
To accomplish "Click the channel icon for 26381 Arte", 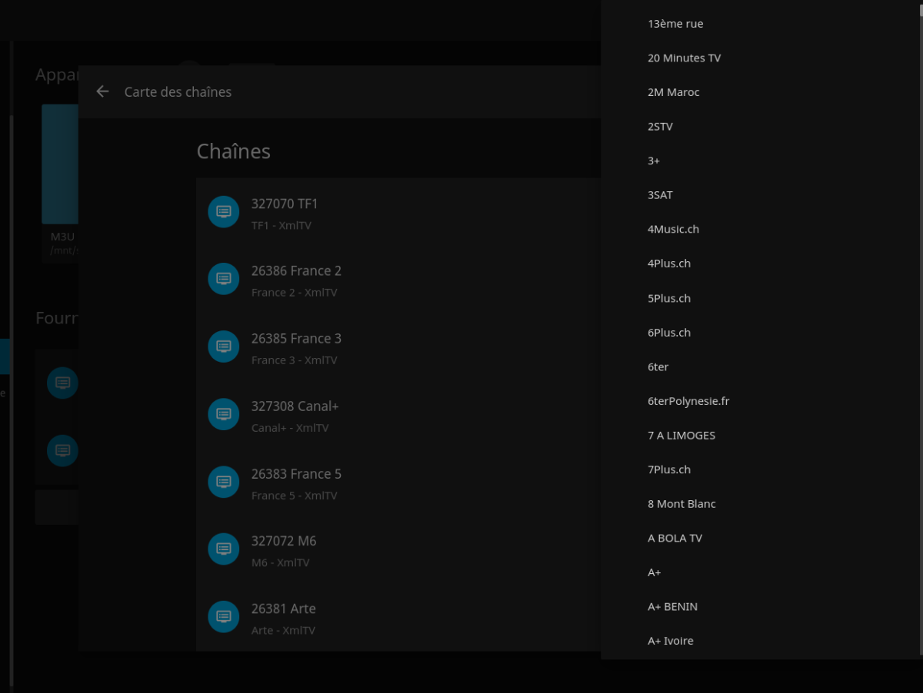I will point(224,616).
